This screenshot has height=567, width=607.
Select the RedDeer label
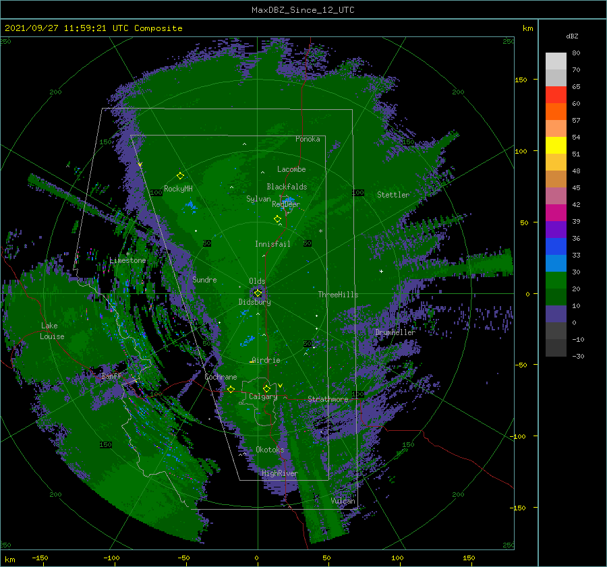click(x=286, y=204)
